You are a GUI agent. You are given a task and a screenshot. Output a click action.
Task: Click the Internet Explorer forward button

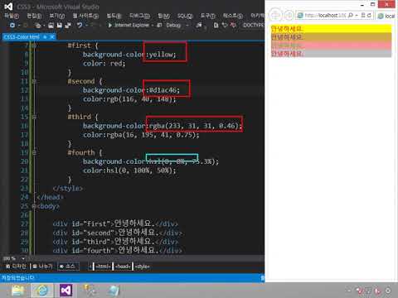tap(289, 15)
